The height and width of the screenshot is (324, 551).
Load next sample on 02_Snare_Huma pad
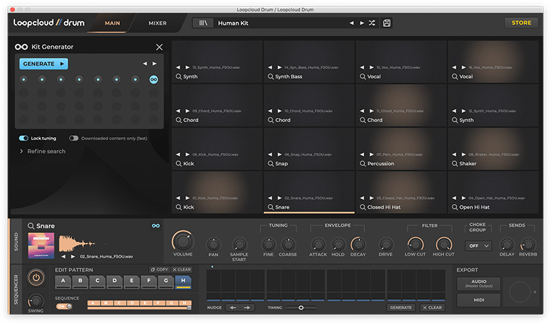point(280,198)
